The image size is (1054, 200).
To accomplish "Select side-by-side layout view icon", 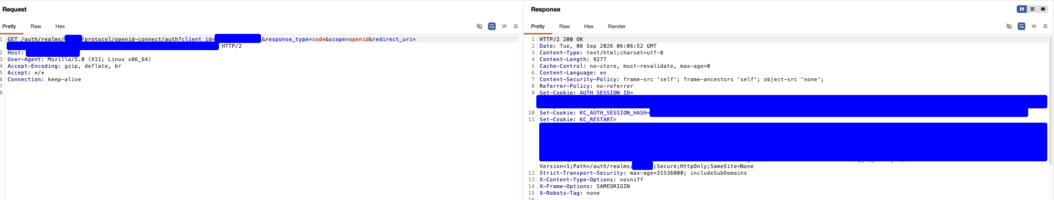I will point(1022,9).
